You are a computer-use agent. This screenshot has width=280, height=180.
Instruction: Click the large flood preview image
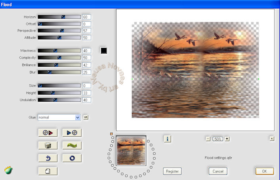[195, 70]
